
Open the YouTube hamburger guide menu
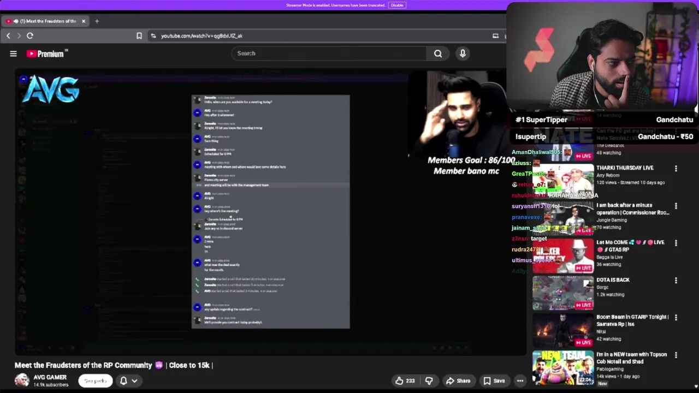[13, 53]
